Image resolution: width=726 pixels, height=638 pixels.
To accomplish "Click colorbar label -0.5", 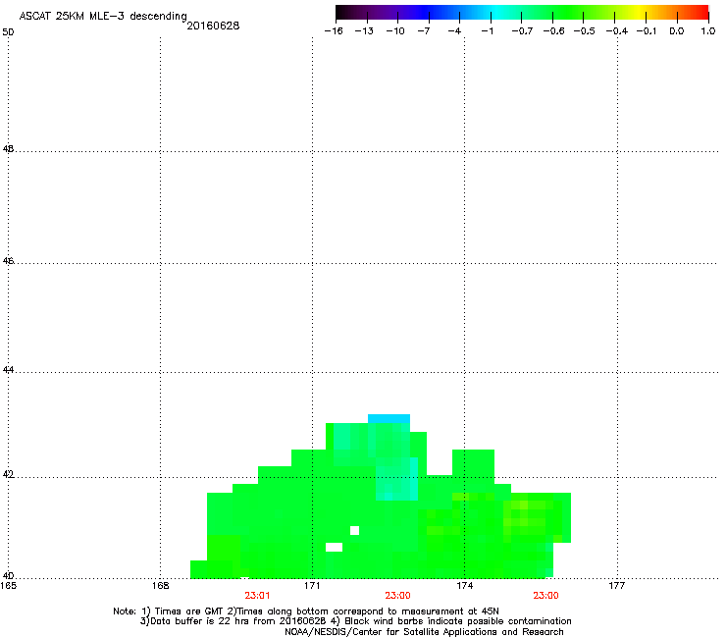I will 584,31.
